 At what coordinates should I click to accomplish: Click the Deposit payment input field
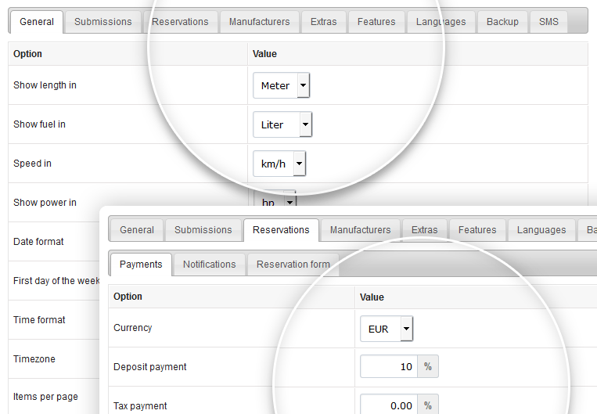[x=389, y=366]
